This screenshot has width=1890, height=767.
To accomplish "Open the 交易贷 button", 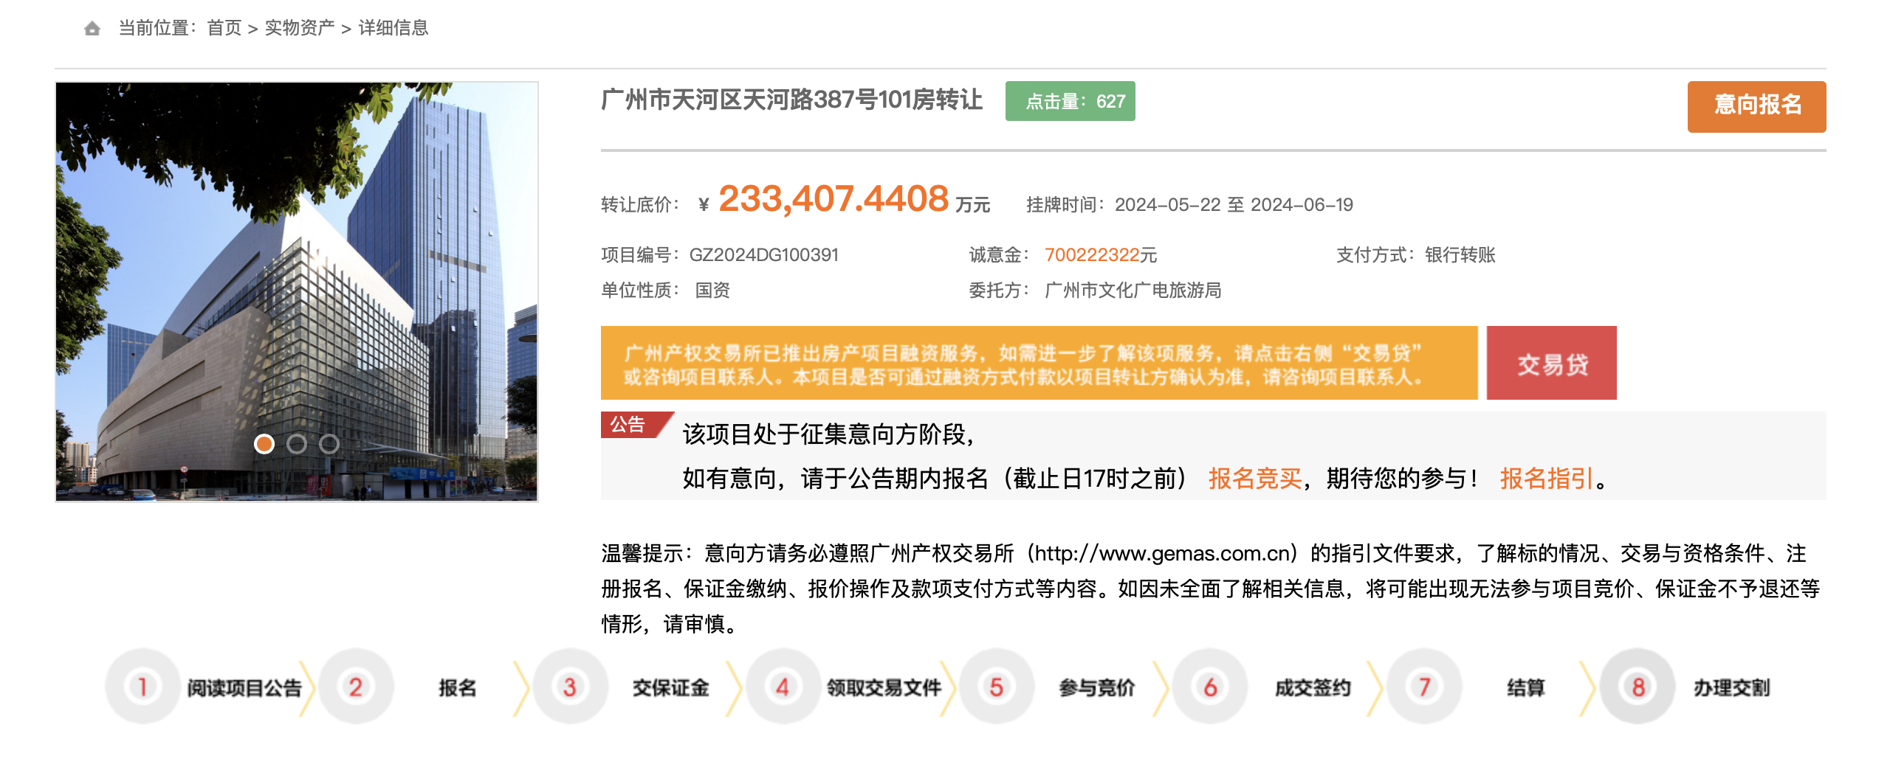I will tap(1552, 363).
